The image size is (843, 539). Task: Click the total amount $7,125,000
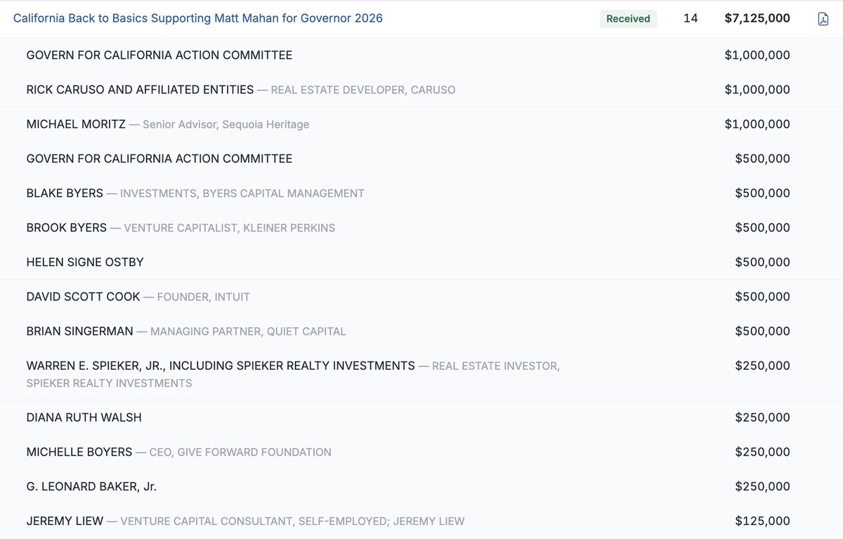pyautogui.click(x=757, y=18)
